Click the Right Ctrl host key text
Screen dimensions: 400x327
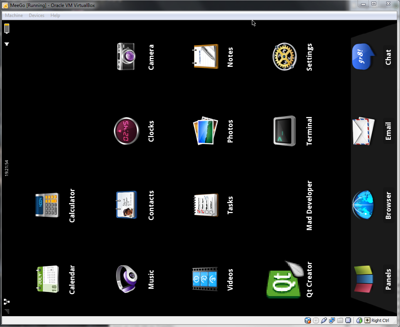(380, 320)
